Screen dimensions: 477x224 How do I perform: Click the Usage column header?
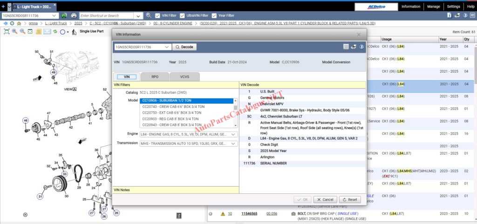[409, 39]
